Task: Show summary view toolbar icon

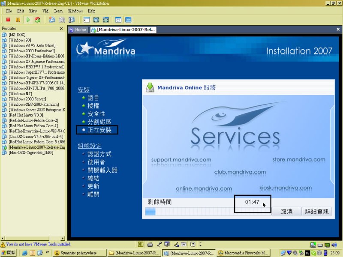Action: (118, 20)
